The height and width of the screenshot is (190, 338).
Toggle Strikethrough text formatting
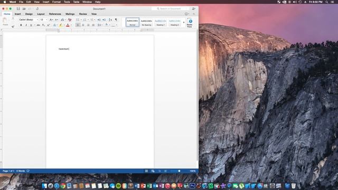click(x=38, y=25)
